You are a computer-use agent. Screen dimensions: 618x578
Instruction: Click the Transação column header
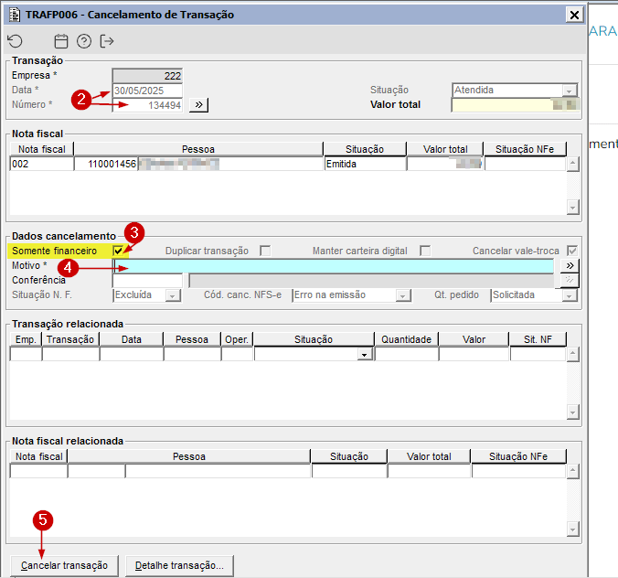click(x=70, y=339)
